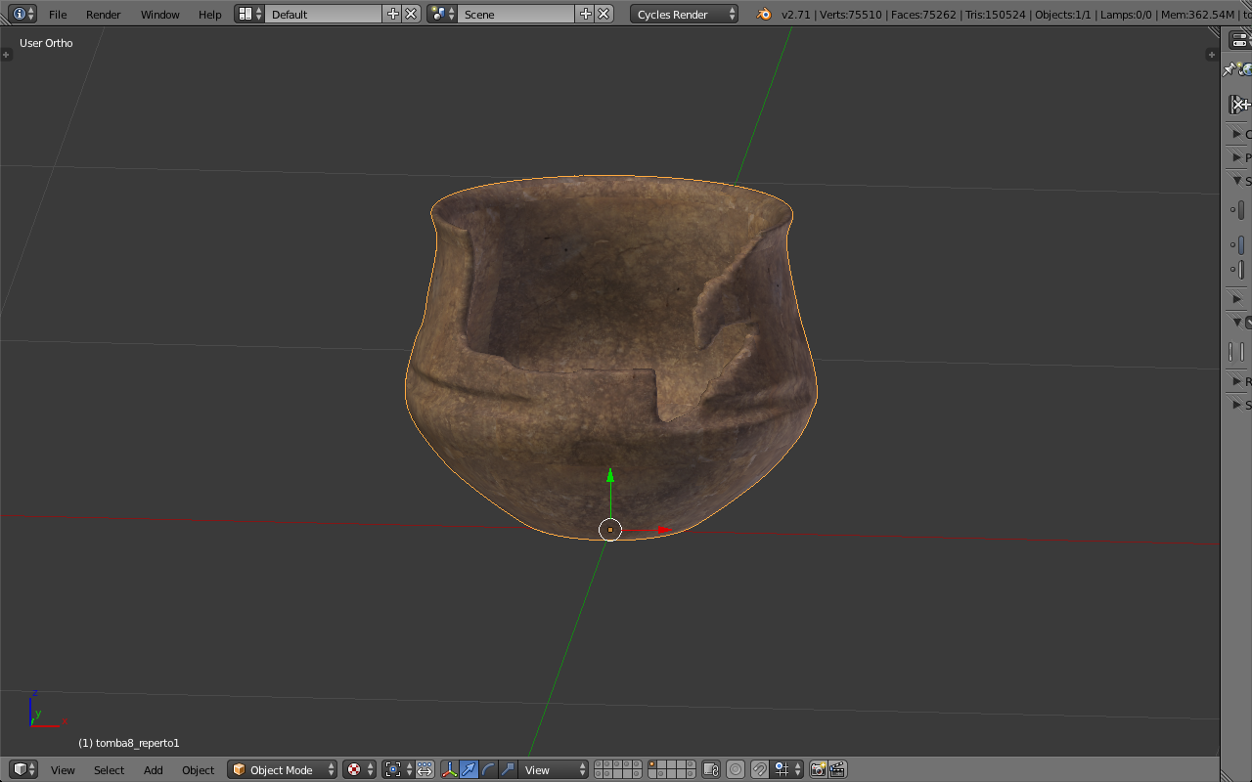Enable the translate manipulator arrow

coord(469,769)
